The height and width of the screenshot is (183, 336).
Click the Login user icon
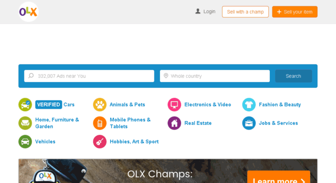pos(198,11)
